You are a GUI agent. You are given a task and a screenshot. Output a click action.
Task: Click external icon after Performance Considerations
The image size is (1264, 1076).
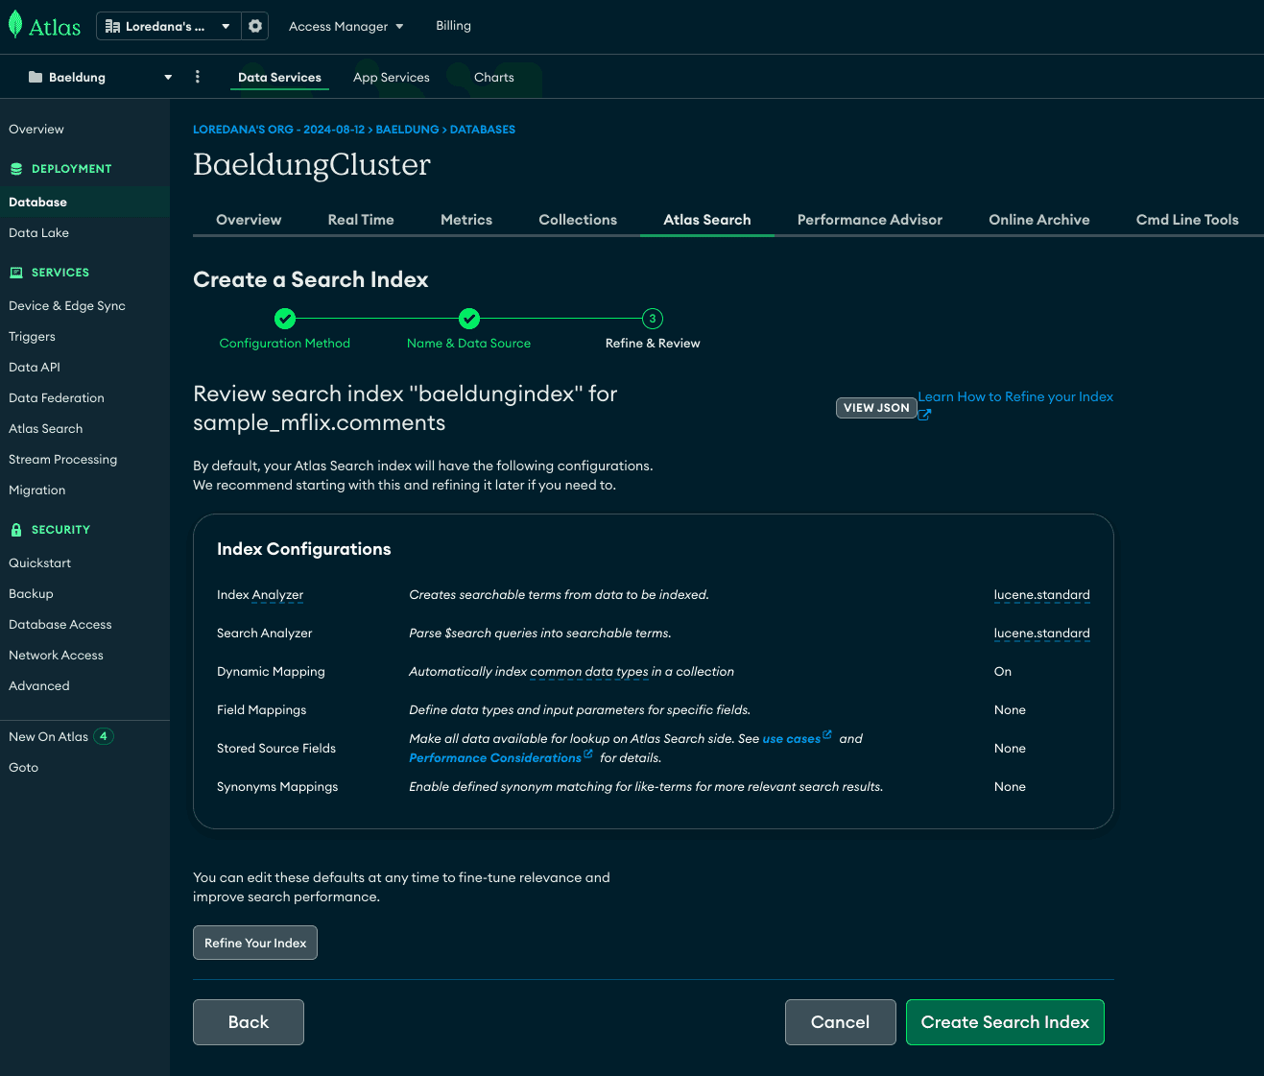(x=588, y=754)
